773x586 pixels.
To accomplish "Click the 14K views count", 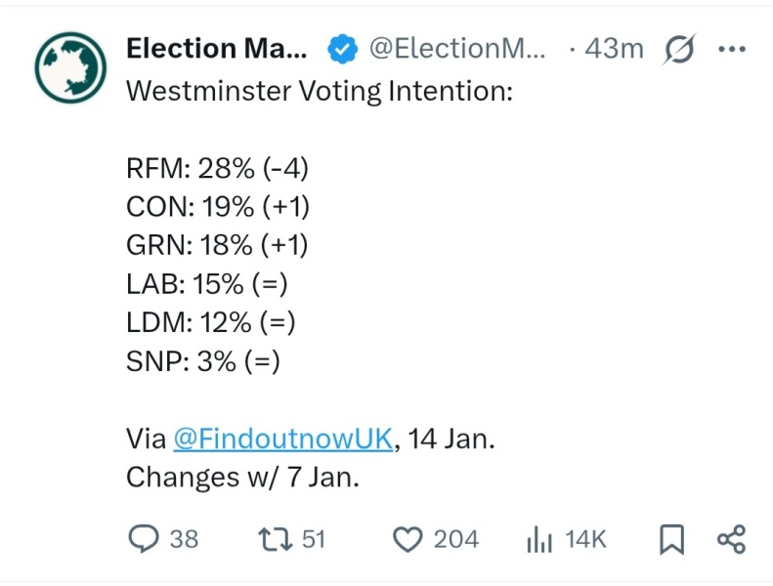I will (x=585, y=539).
